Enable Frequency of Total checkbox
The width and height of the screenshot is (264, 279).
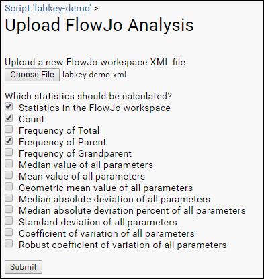pos(9,130)
